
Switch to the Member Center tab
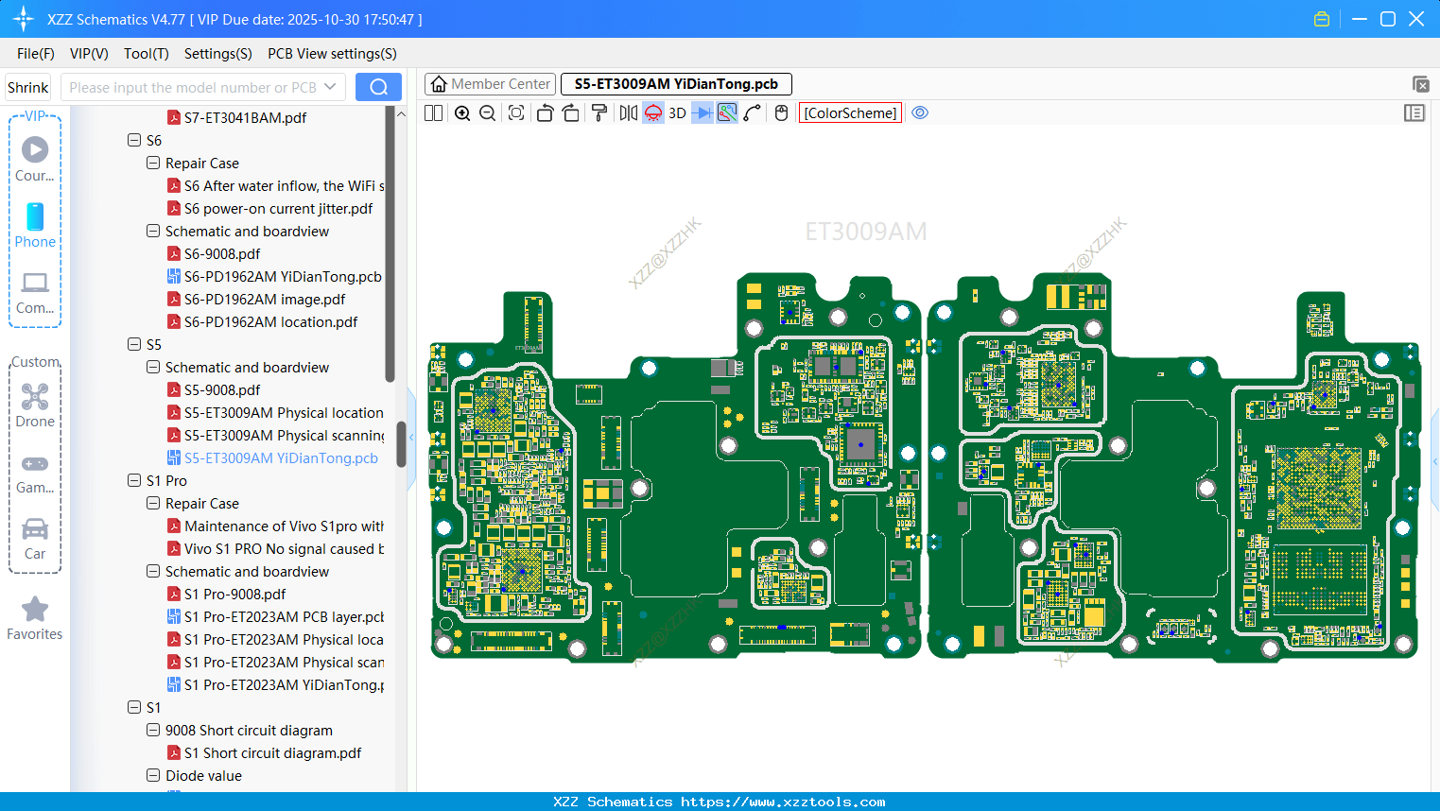pos(491,84)
